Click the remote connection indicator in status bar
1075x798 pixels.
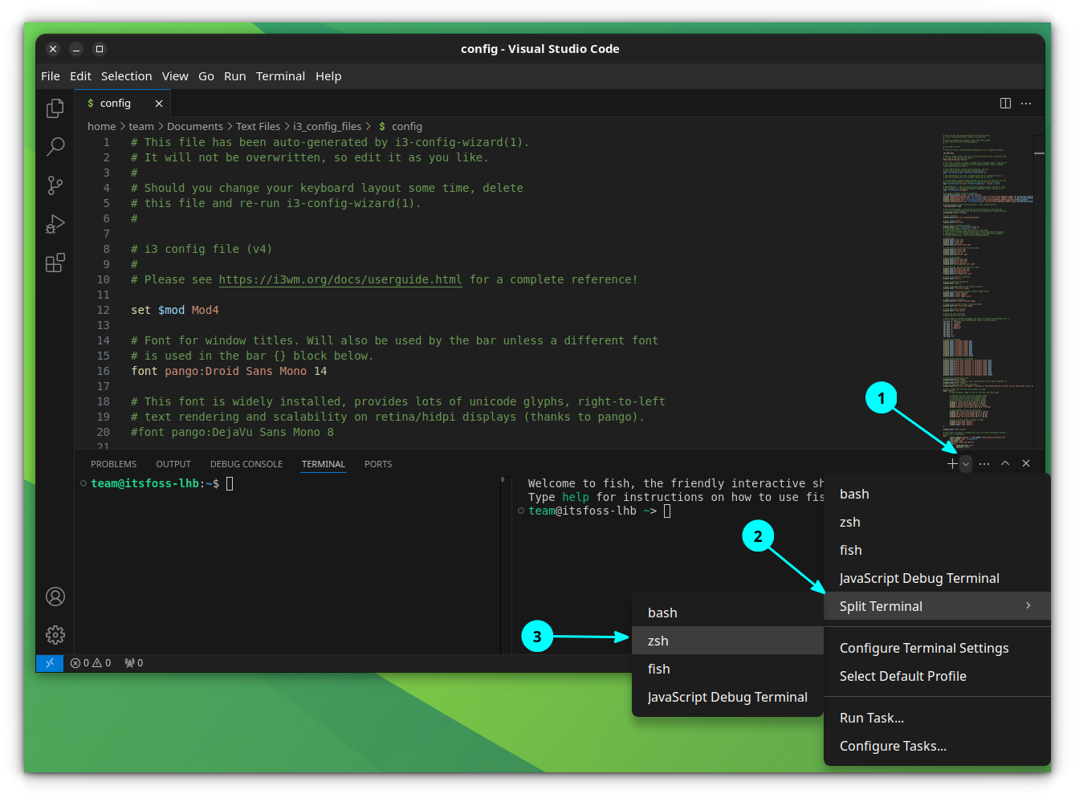point(49,663)
